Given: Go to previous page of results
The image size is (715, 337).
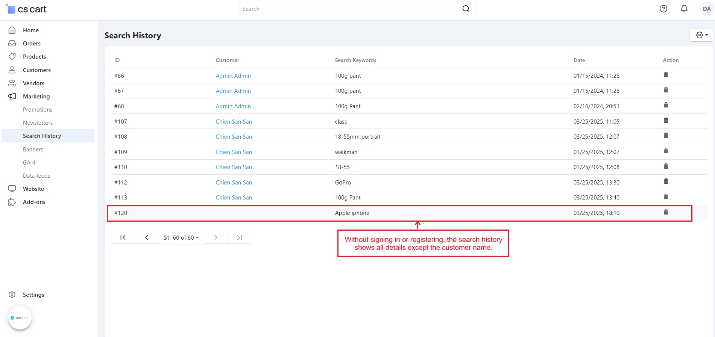Looking at the screenshot, I should (x=146, y=237).
